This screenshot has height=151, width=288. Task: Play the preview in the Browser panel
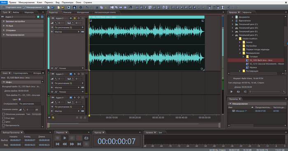(x=231, y=92)
